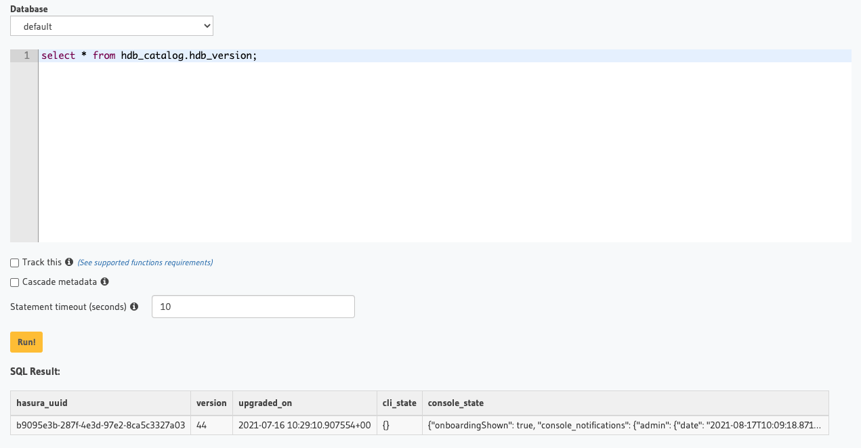Show info icon beside Cascade metadata
This screenshot has width=861, height=448.
(x=104, y=282)
